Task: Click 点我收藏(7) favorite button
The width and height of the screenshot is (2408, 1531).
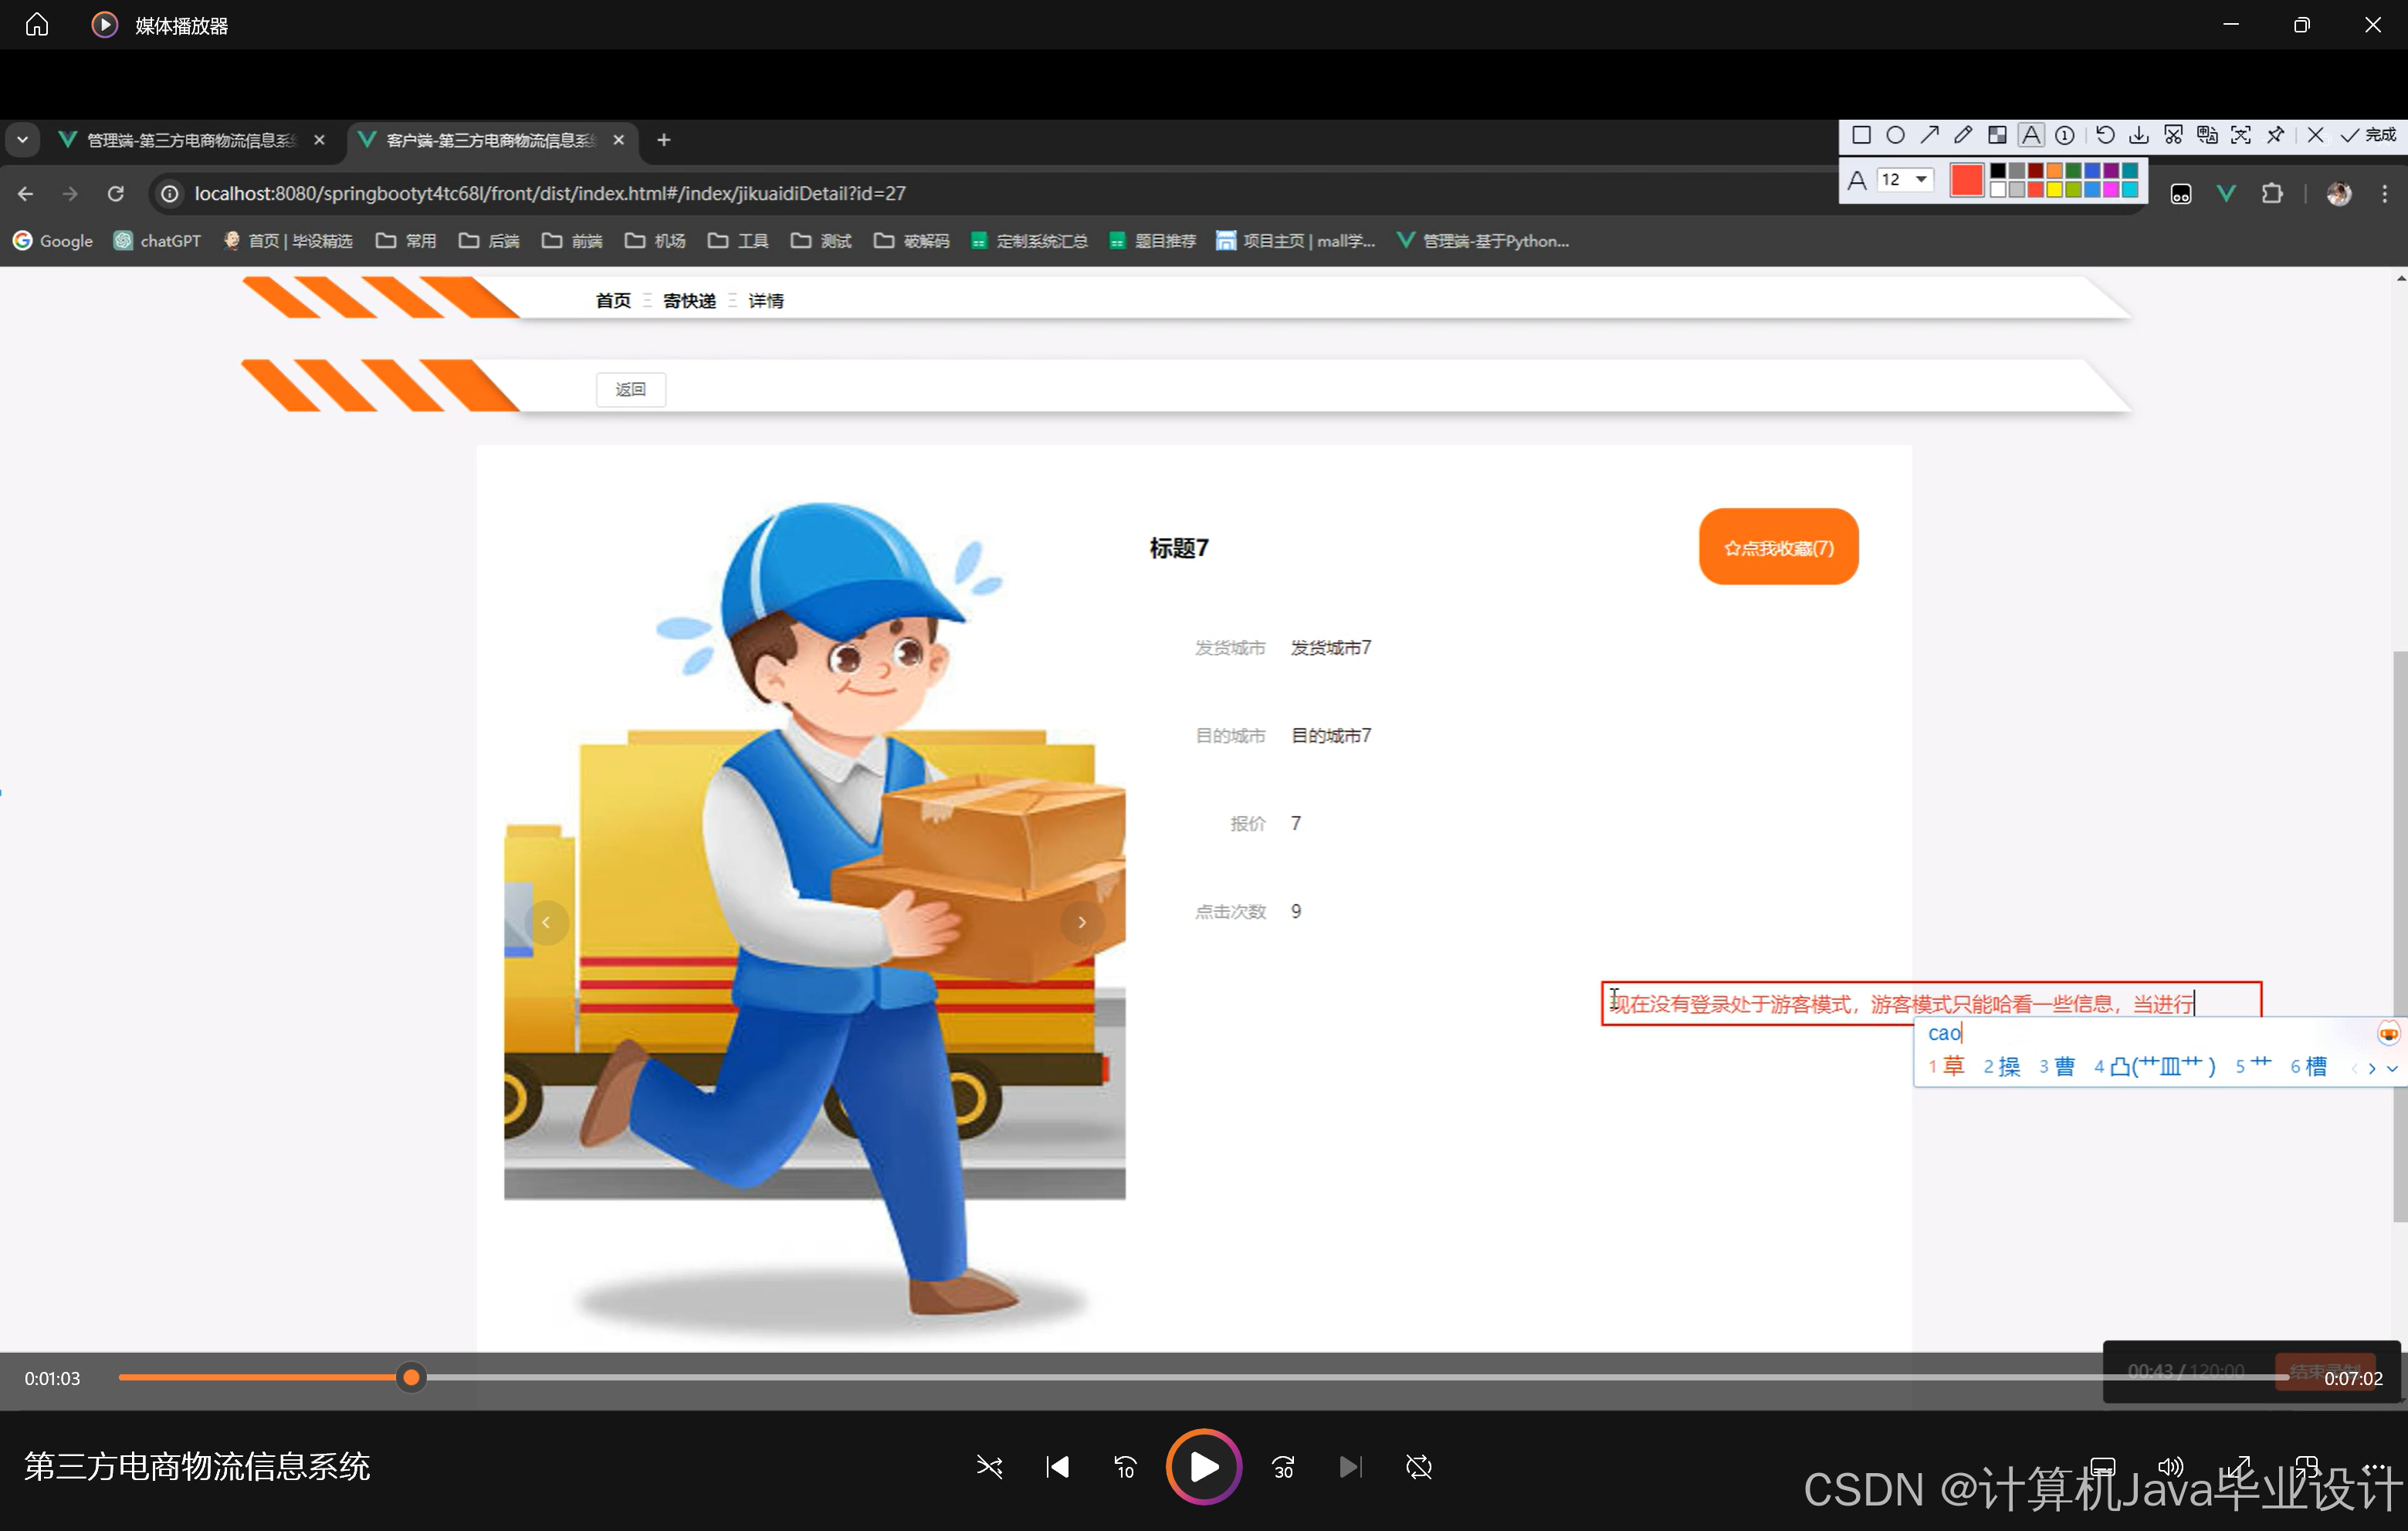Action: (x=1779, y=547)
